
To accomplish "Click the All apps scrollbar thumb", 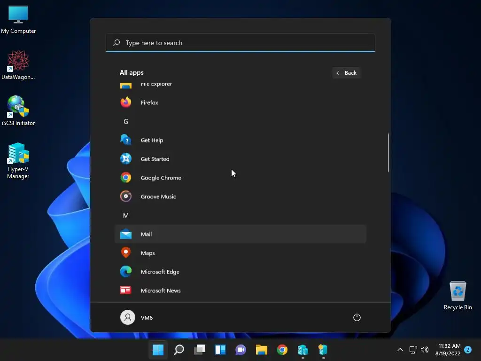I will (x=388, y=153).
